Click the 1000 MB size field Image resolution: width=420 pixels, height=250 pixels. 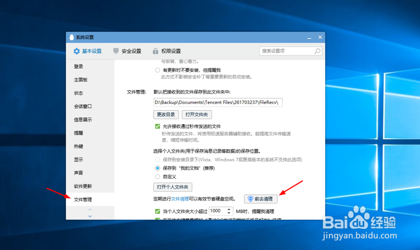pos(218,211)
